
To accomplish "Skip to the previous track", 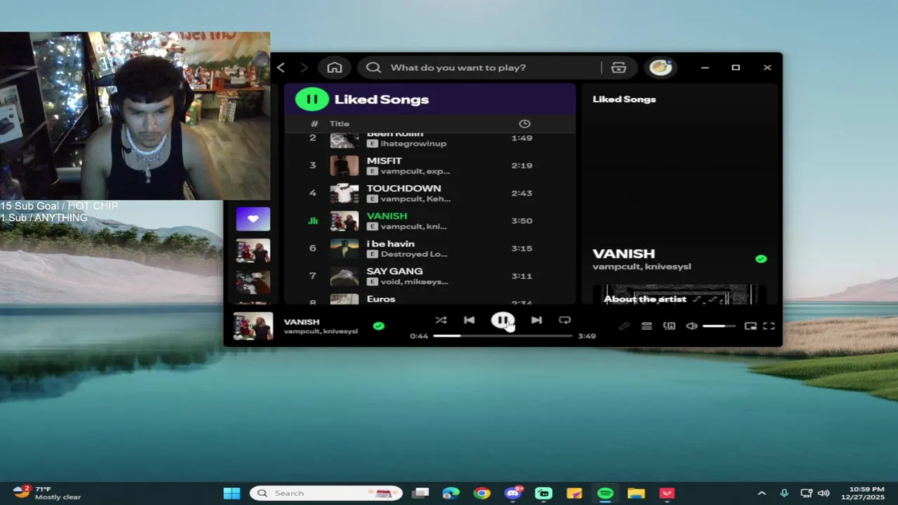I will [x=469, y=320].
